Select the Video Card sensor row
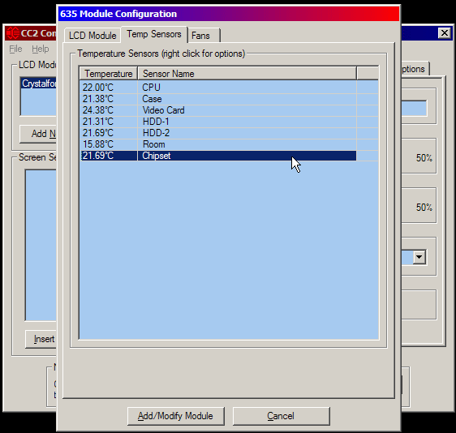The width and height of the screenshot is (456, 433). tap(218, 110)
